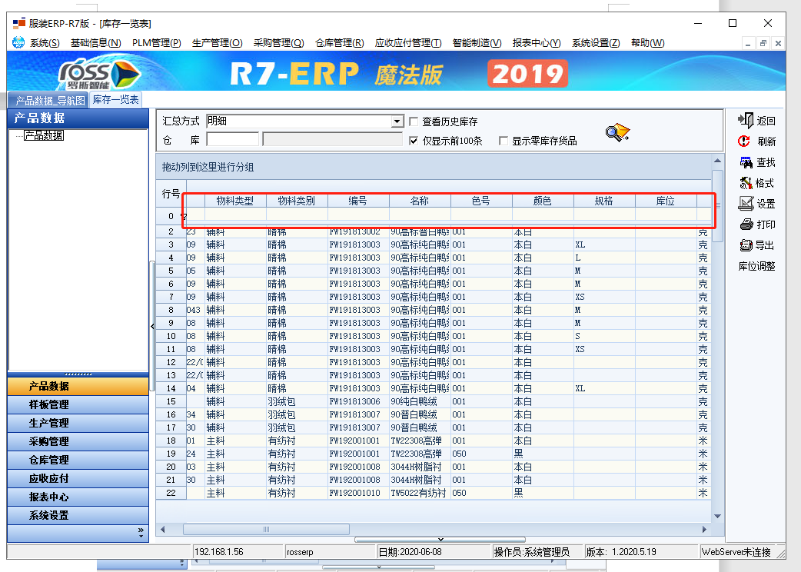
Task: Sort by 名称 column header
Action: click(420, 201)
